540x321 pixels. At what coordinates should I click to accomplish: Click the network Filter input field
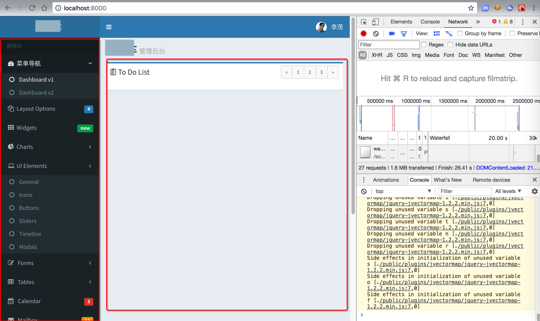pyautogui.click(x=389, y=45)
